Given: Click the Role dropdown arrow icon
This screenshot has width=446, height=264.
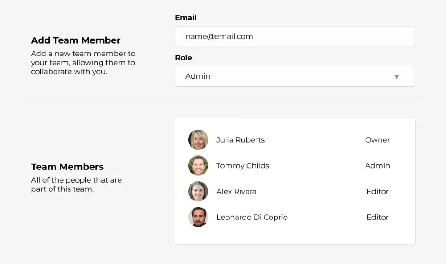Looking at the screenshot, I should tap(396, 77).
